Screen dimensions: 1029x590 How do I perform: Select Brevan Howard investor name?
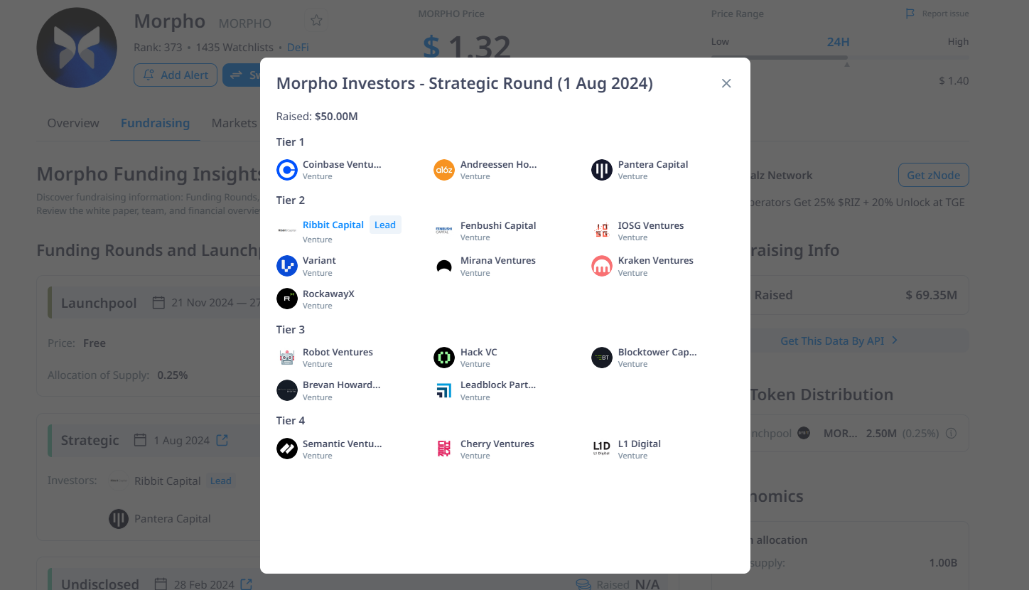tap(342, 385)
